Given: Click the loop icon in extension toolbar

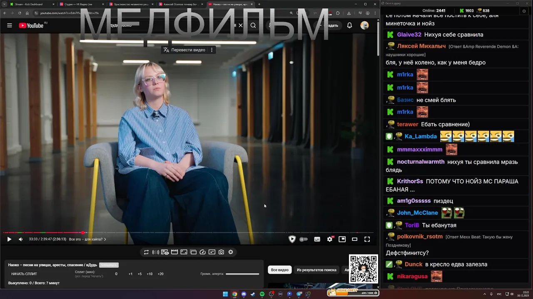Looking at the screenshot, I should click(146, 252).
